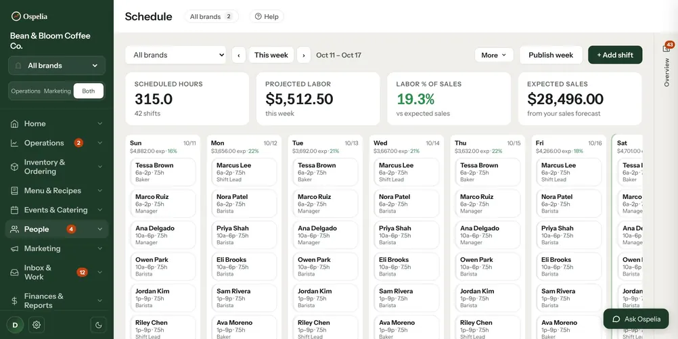Open the user avatar D
678x339 pixels.
point(15,325)
